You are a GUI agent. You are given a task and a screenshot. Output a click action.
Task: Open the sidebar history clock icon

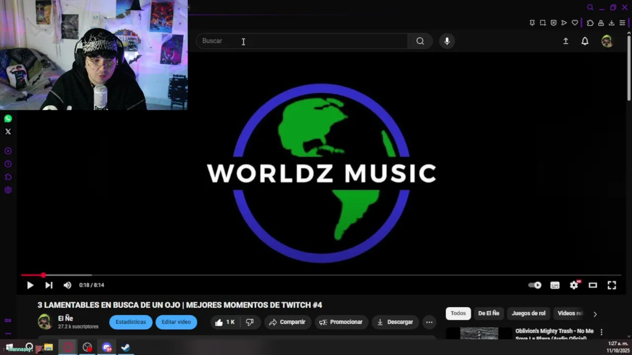pos(8,164)
